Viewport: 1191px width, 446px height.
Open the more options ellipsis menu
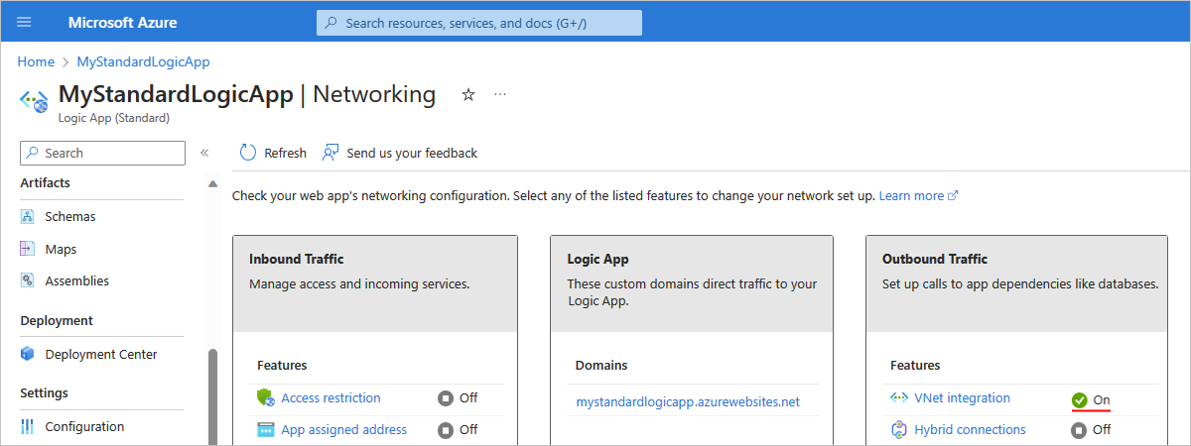pos(500,94)
